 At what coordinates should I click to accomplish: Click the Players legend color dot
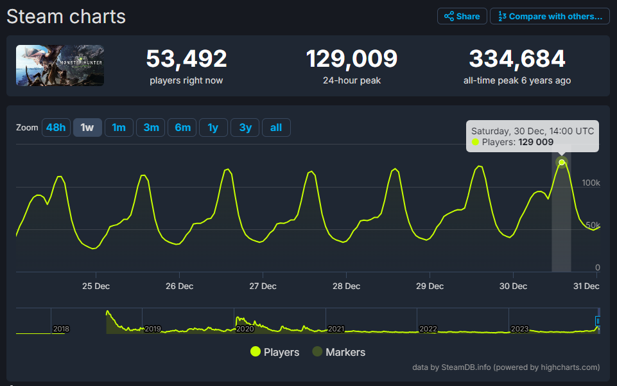point(256,351)
